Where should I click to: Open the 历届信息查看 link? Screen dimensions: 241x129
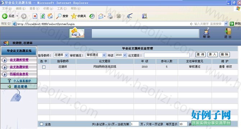point(19,74)
